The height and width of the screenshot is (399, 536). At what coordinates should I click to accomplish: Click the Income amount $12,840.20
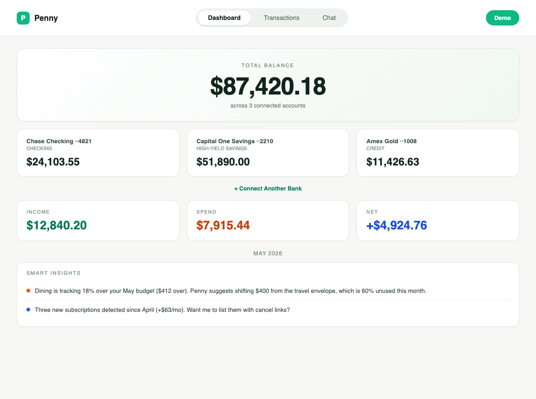[x=57, y=225]
